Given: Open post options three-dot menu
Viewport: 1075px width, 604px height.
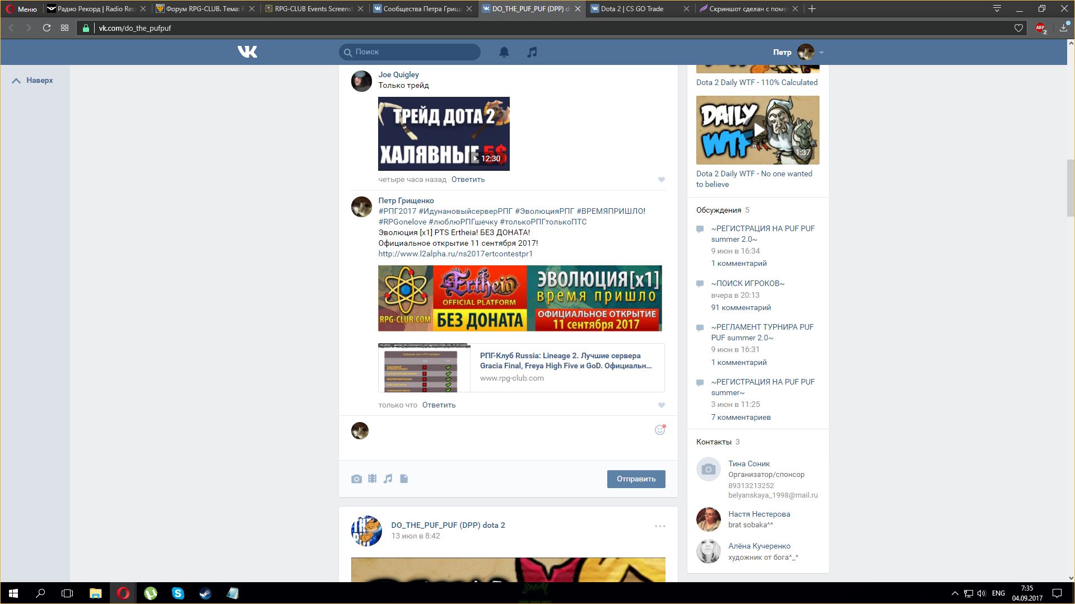Looking at the screenshot, I should pos(660,526).
